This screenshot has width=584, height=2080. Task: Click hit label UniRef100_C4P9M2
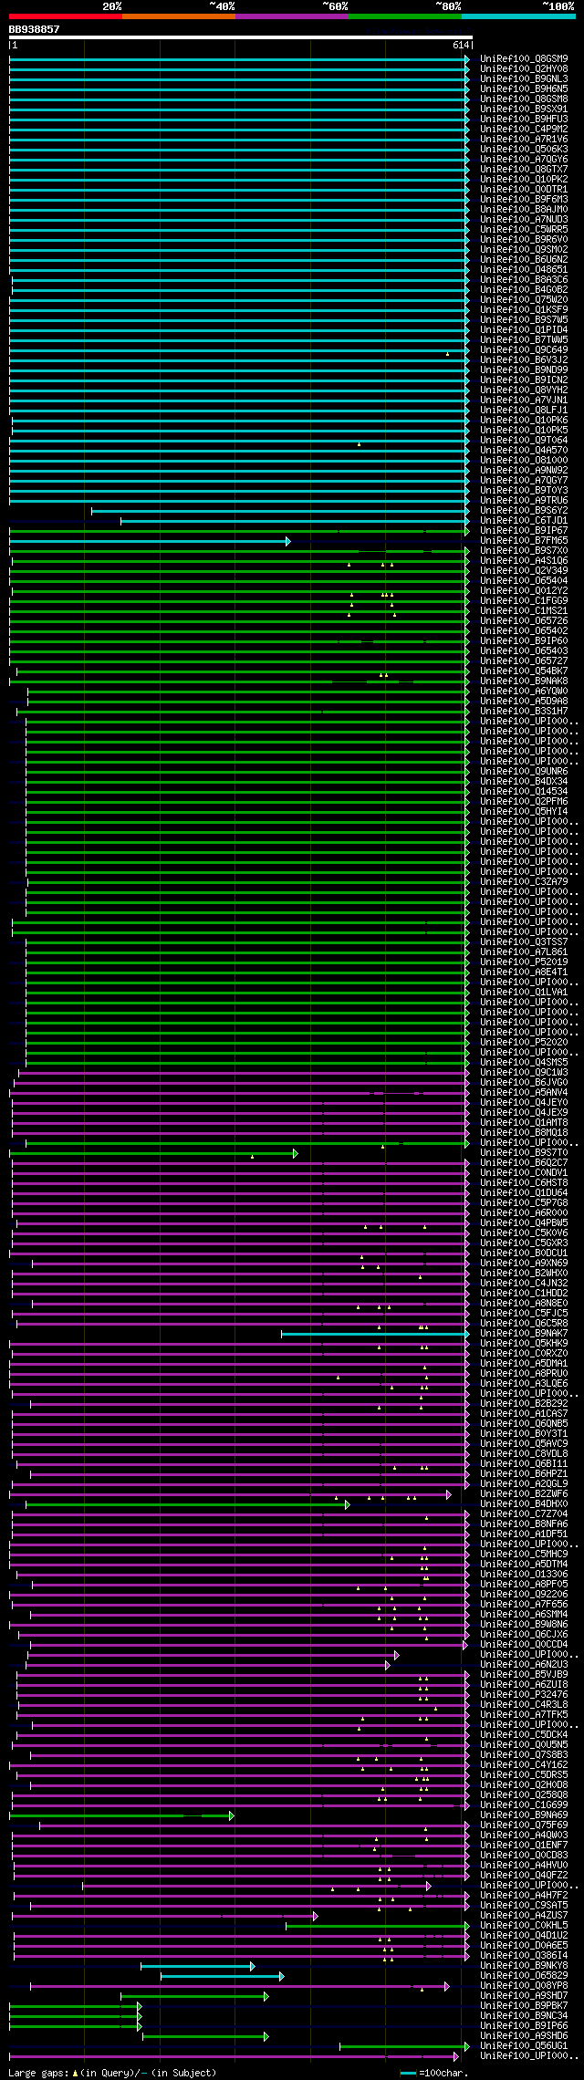[524, 130]
